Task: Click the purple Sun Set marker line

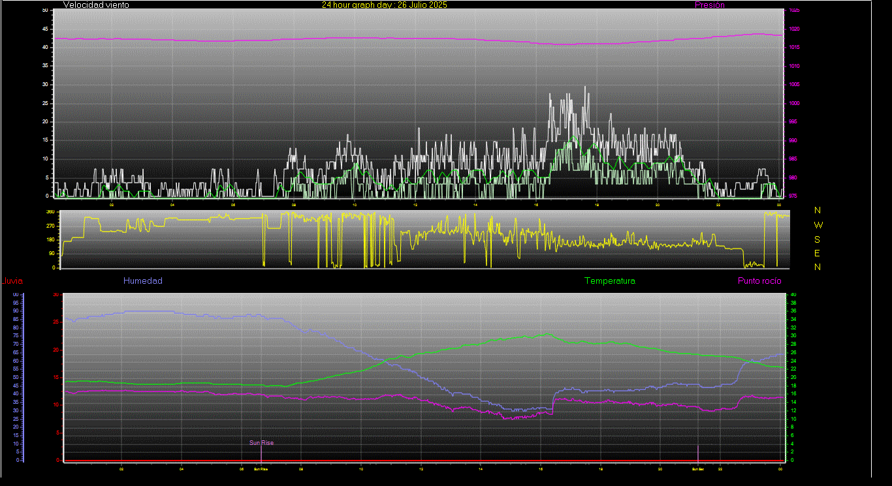Action: [x=698, y=453]
